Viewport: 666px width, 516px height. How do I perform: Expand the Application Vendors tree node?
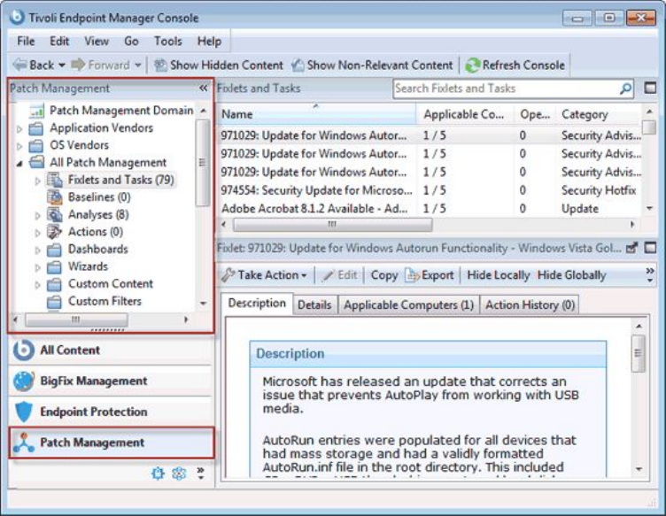tap(19, 128)
